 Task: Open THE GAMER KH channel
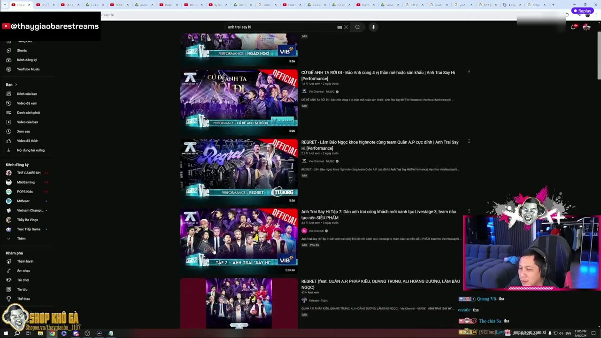pyautogui.click(x=28, y=173)
